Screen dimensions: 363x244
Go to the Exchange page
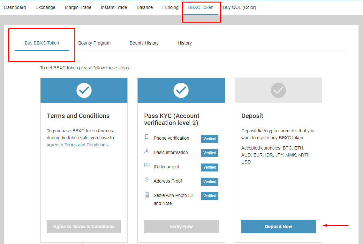click(45, 7)
